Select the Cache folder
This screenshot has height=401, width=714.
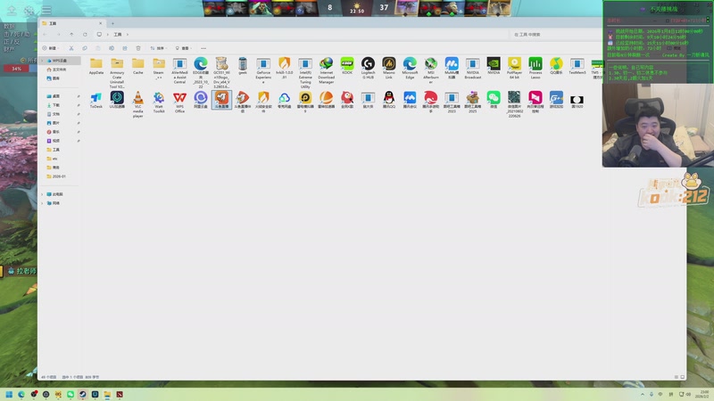point(138,66)
